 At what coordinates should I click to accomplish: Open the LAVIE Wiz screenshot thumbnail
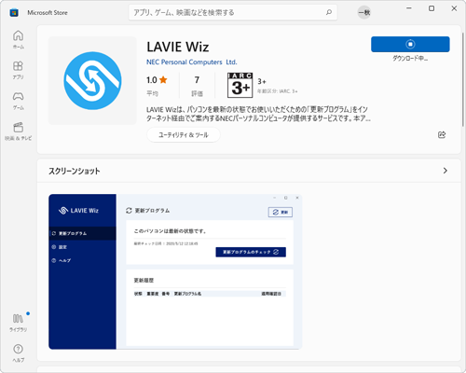click(175, 271)
